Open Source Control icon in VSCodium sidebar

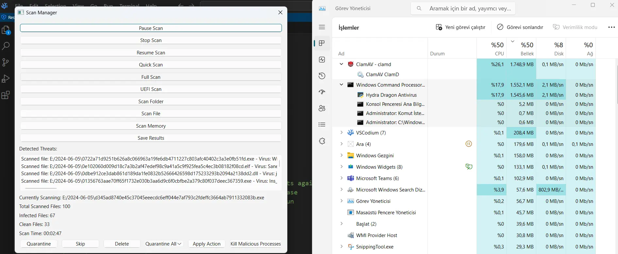pos(6,62)
